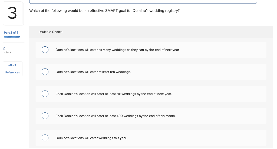Open the eBook link
This screenshot has height=149, width=277.
click(x=12, y=65)
